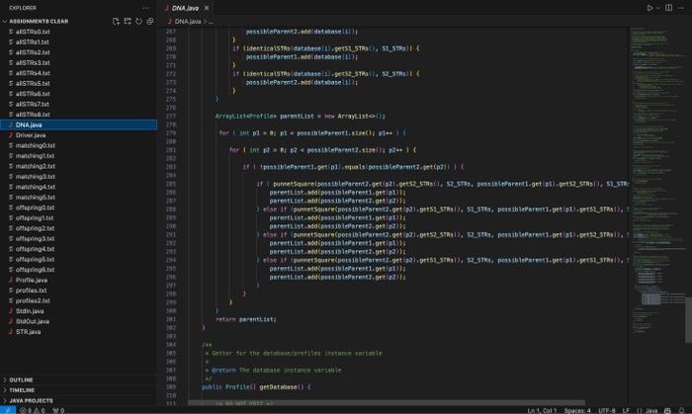Image resolution: width=692 pixels, height=414 pixels.
Task: Click line number 277 in the gutter
Action: (x=171, y=117)
